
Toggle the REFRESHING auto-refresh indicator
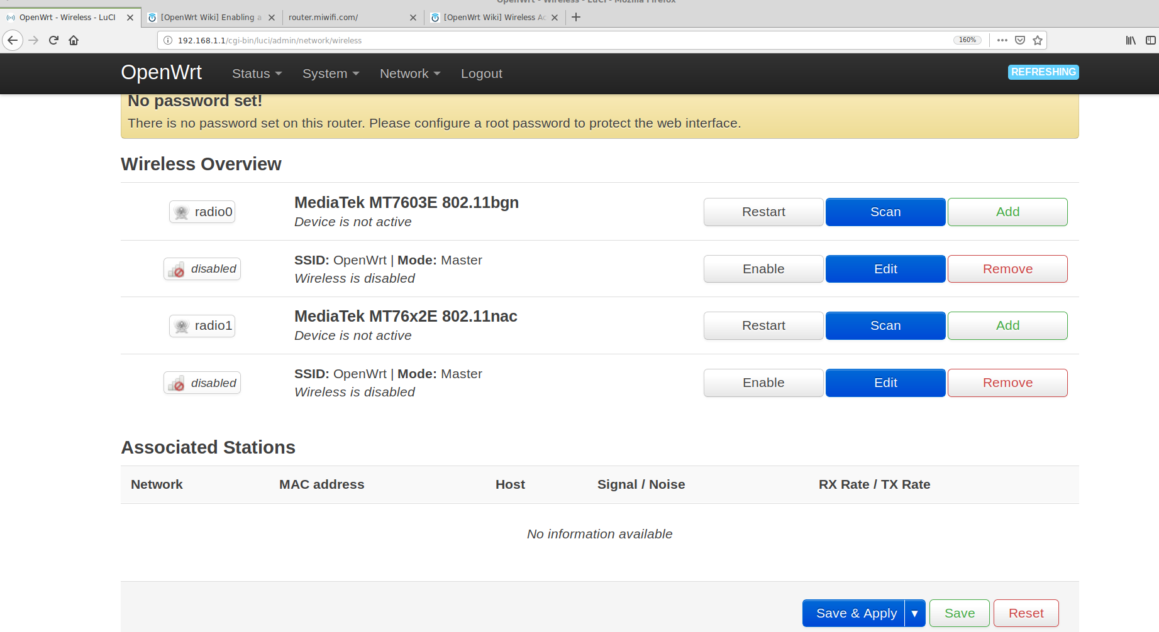(x=1043, y=72)
